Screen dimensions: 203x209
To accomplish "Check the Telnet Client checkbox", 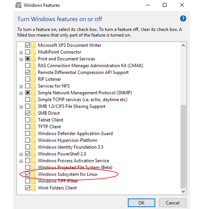I will click(x=27, y=120).
